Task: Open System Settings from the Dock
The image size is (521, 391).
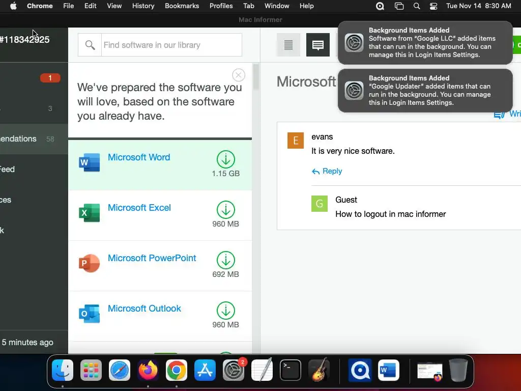Action: pyautogui.click(x=234, y=370)
